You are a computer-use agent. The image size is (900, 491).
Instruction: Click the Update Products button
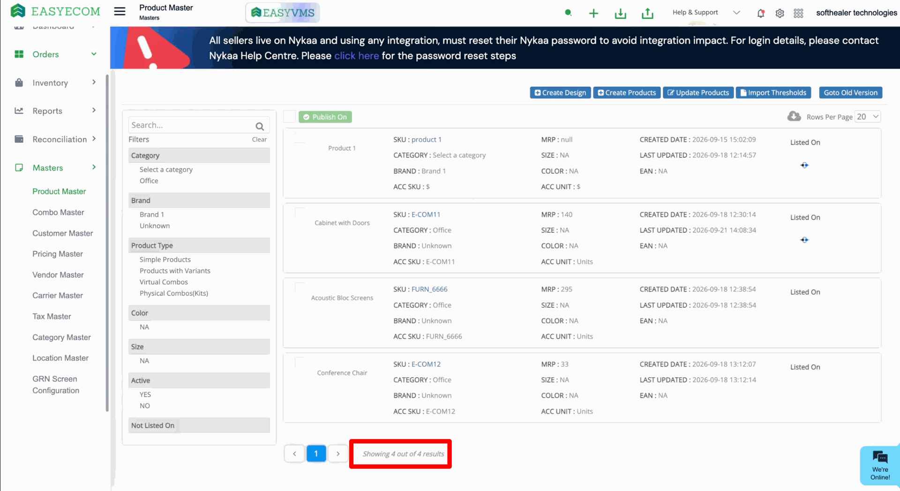coord(698,93)
